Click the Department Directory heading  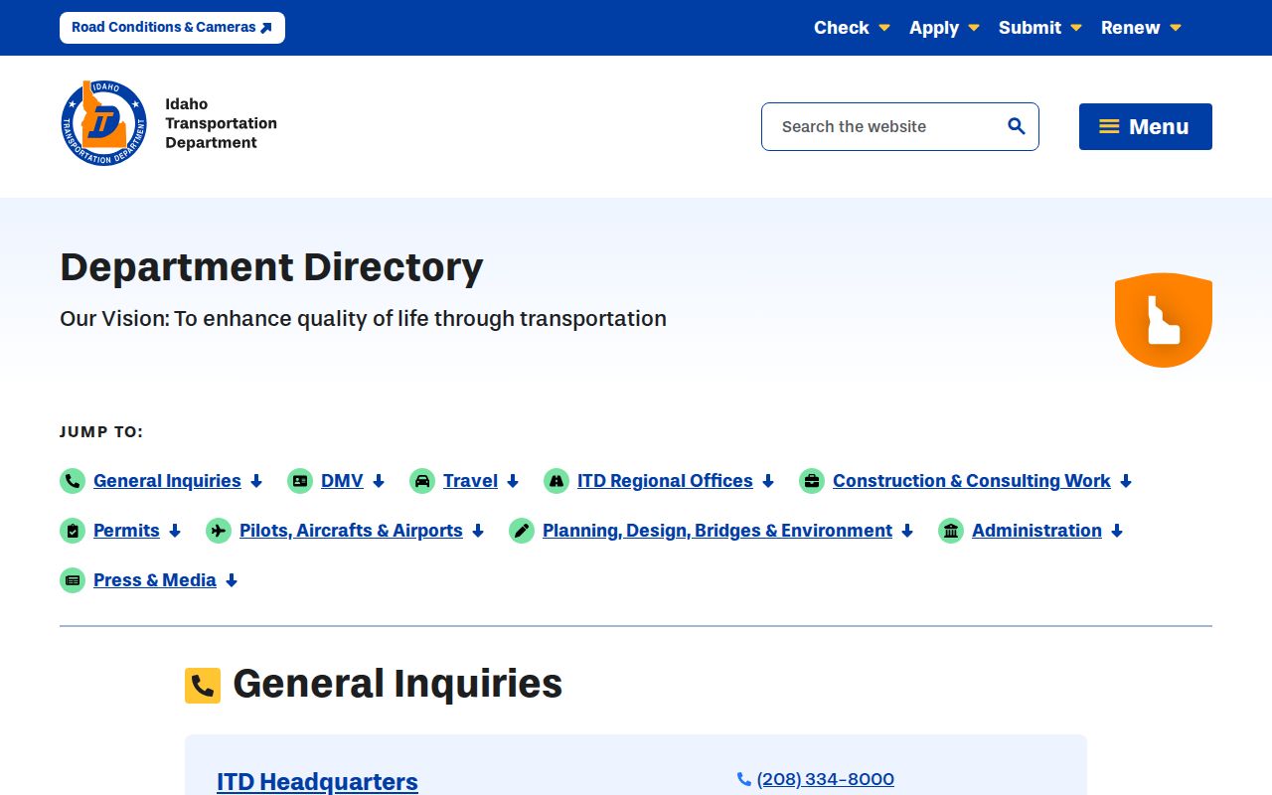tap(271, 267)
